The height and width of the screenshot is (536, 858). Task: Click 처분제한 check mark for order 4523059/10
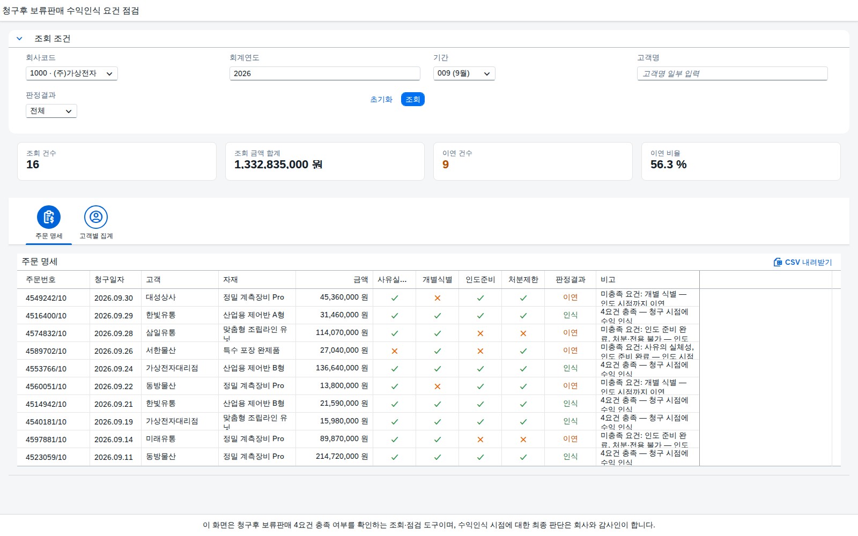point(523,457)
